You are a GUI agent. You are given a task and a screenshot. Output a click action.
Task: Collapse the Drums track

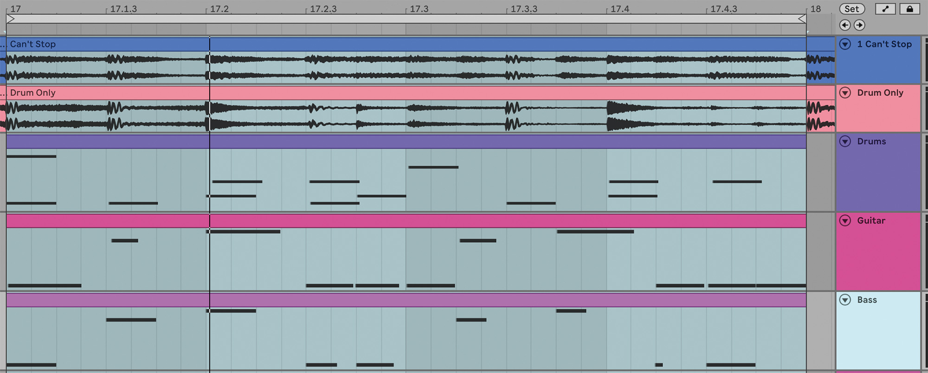[x=845, y=141]
